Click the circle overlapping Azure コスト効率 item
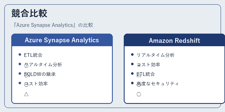225x112 pixels. [x=26, y=85]
